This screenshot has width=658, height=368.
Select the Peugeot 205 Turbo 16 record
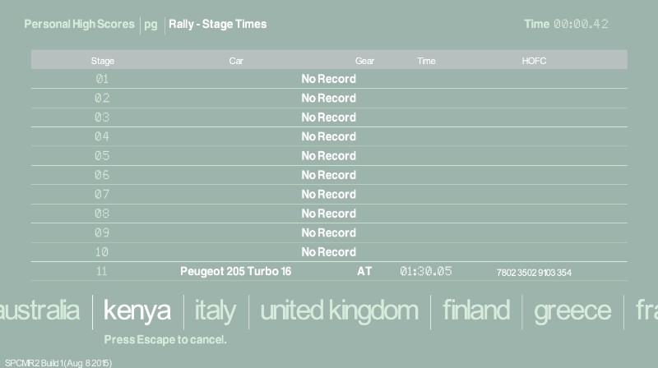pos(235,271)
